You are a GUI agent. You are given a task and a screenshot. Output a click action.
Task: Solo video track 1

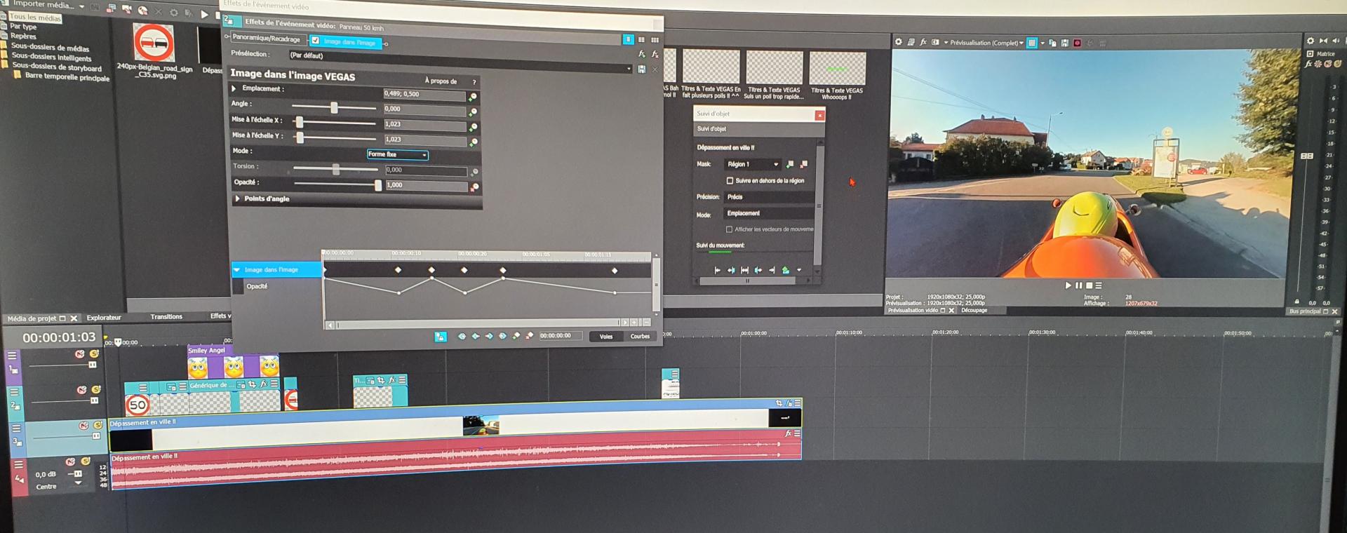coord(94,354)
